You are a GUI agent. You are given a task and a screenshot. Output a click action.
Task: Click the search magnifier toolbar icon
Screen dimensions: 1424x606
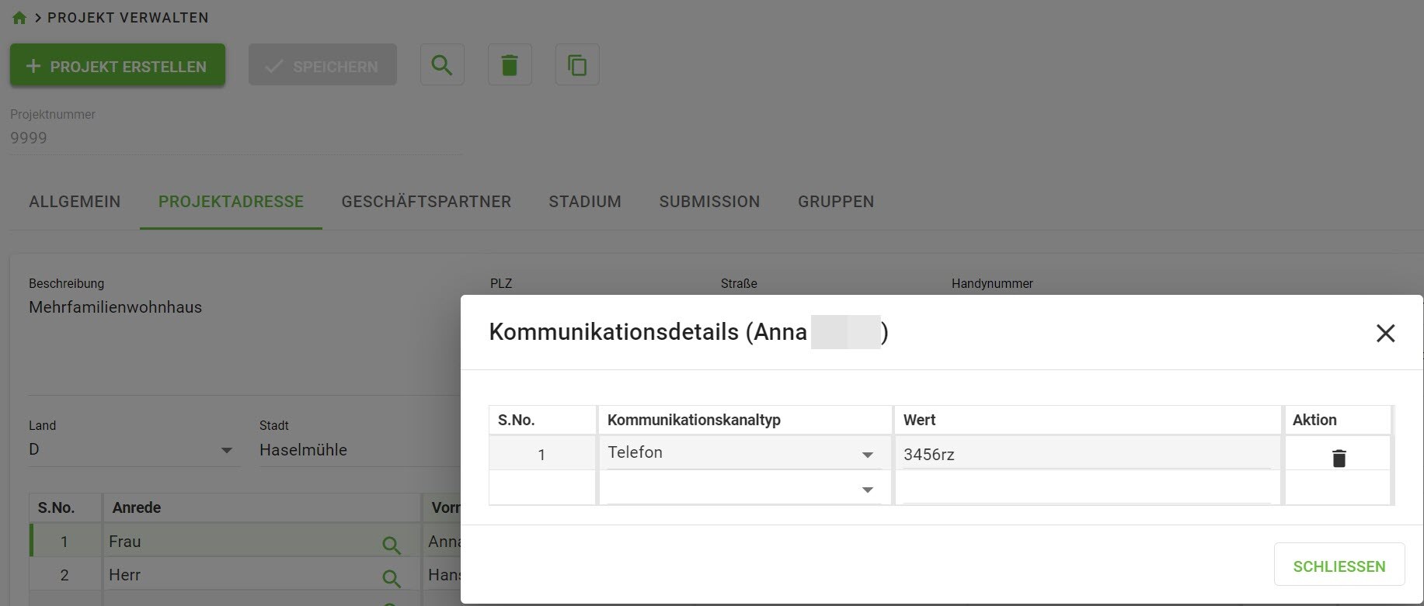point(442,64)
